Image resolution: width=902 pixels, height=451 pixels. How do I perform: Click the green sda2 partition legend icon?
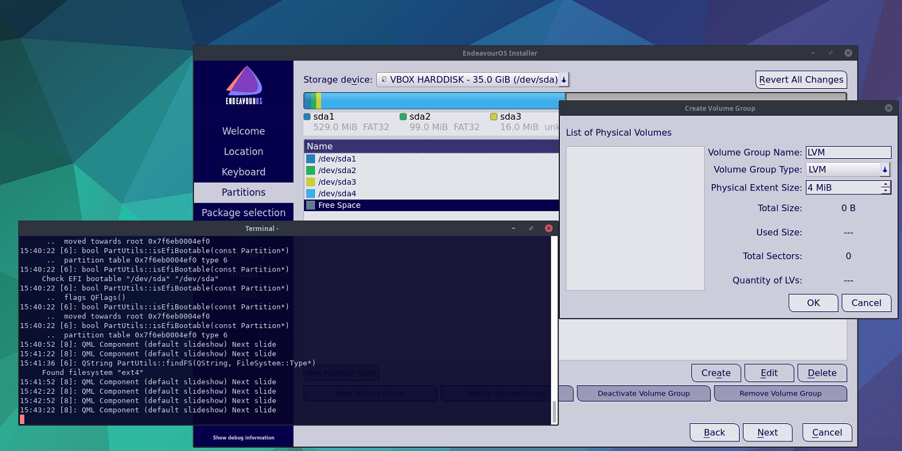tap(402, 116)
